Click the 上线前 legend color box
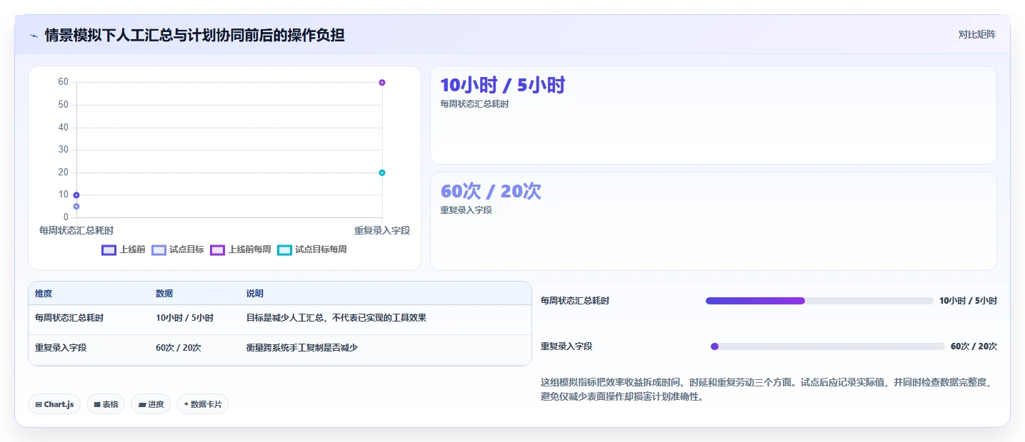 [x=109, y=250]
